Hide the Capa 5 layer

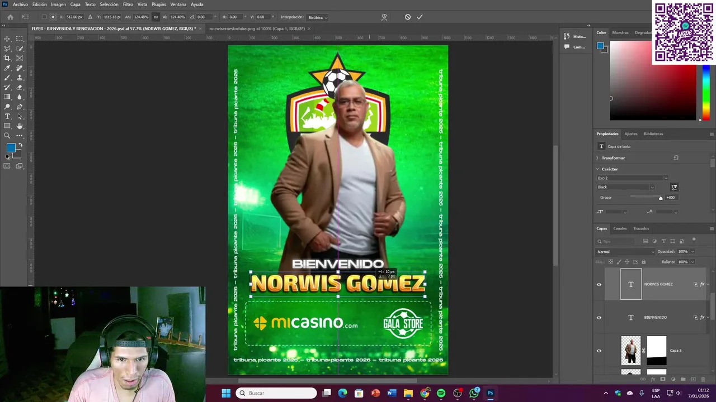click(599, 351)
